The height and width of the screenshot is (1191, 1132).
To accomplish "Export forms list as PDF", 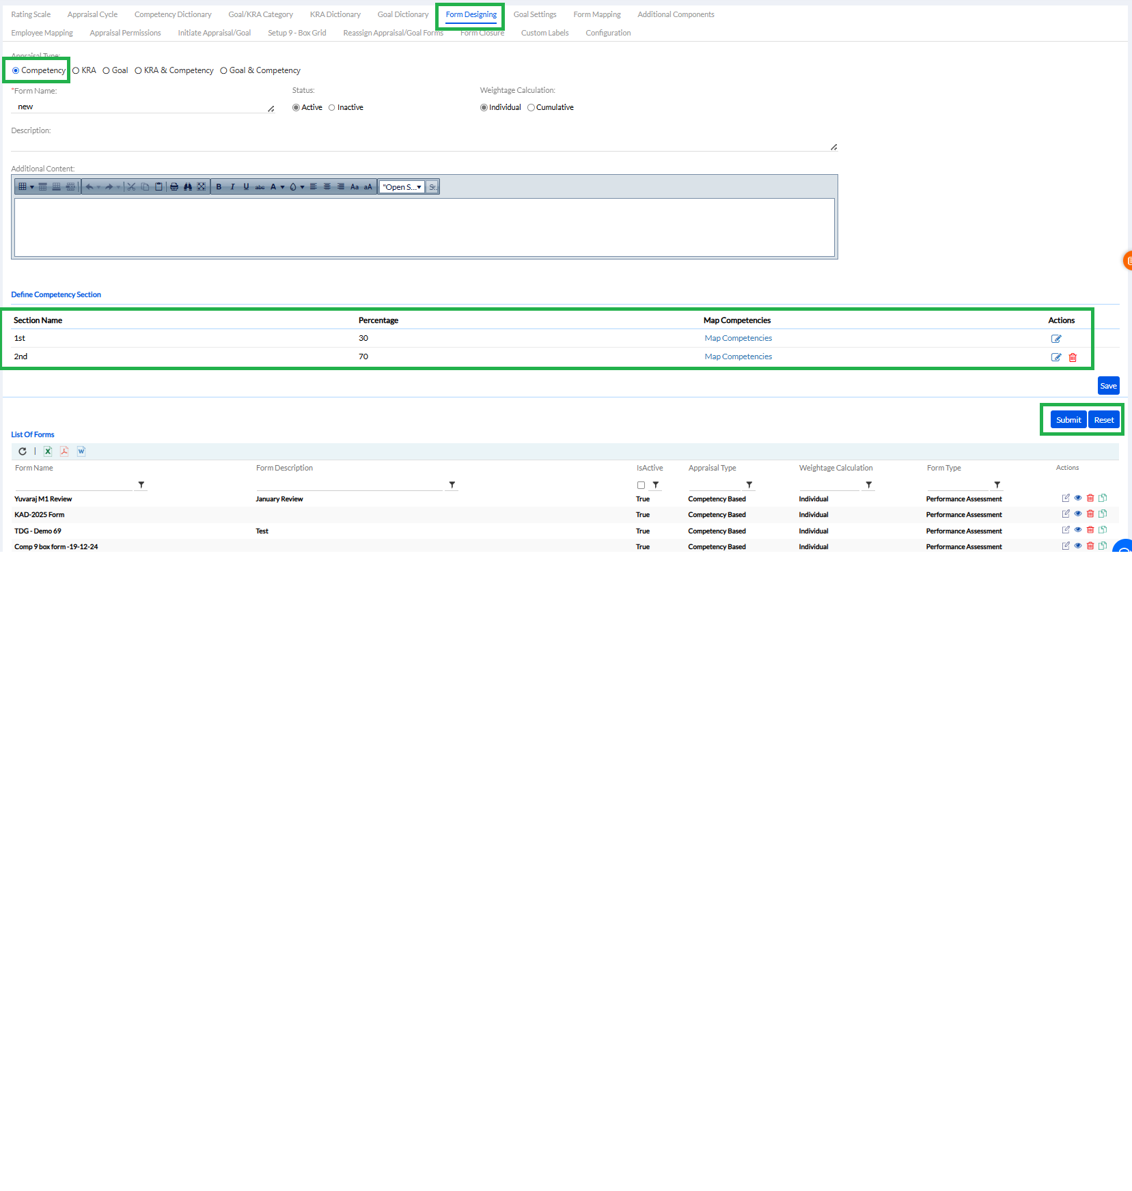I will [x=64, y=451].
